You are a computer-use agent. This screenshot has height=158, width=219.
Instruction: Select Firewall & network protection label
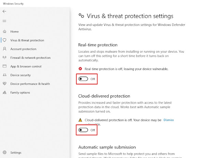point(30,58)
